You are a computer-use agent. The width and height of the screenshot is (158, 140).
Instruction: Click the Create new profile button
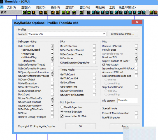point(123,34)
